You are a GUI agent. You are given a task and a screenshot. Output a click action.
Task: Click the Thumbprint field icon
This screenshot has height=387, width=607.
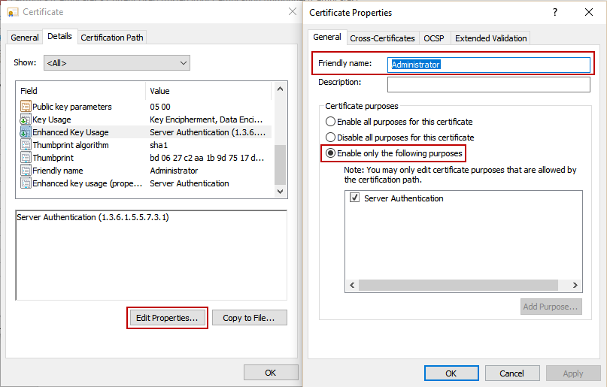point(25,158)
